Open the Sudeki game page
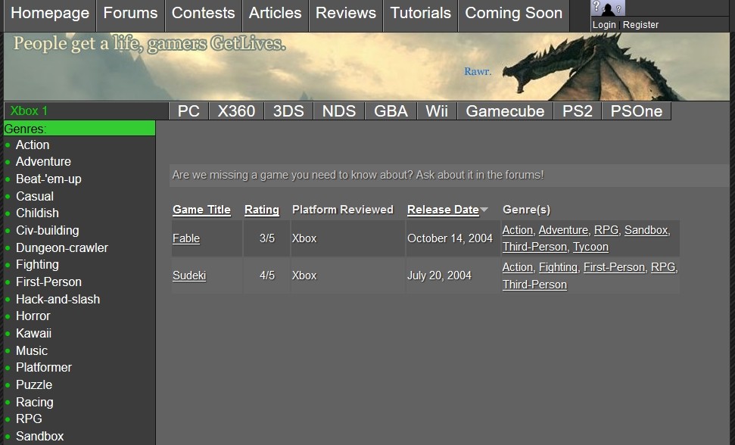The image size is (735, 445). pos(189,275)
